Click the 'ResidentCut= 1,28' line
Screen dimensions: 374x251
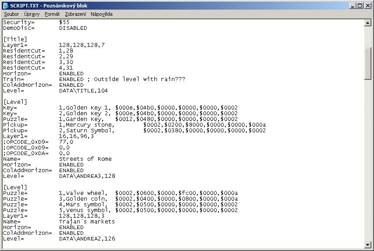point(38,51)
